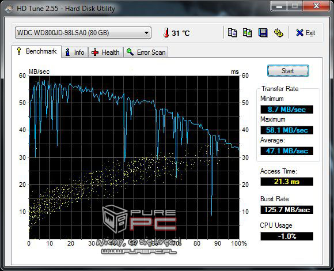Image resolution: width=334 pixels, height=271 pixels.
Task: Expand the WDC WD800JD drive dropdown
Action: [x=146, y=33]
